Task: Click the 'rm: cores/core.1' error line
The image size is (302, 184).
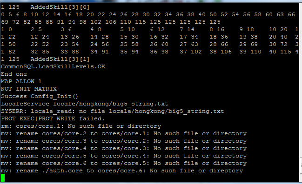Action: point(81,126)
